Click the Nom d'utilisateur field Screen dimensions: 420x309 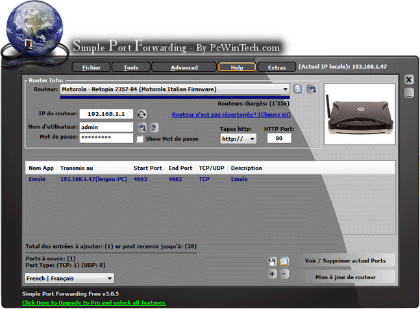(106, 127)
